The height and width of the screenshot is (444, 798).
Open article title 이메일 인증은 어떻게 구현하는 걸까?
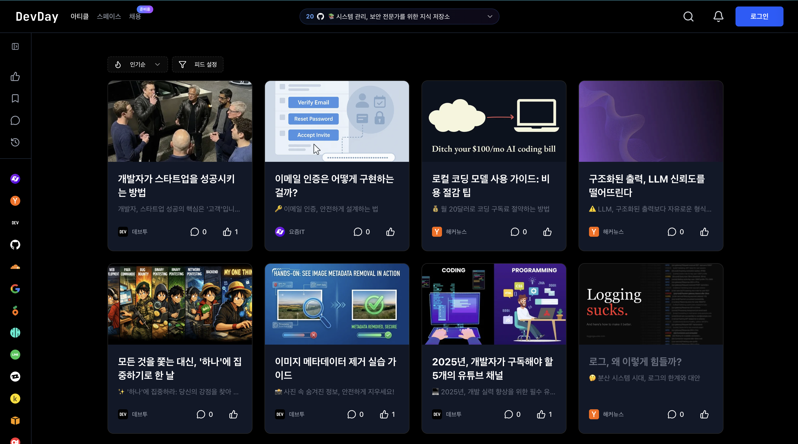coord(334,186)
